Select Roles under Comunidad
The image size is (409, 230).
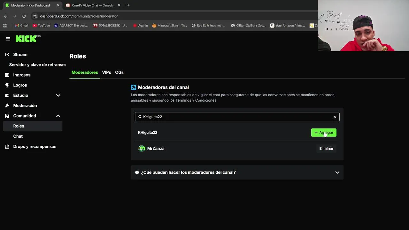click(33, 126)
